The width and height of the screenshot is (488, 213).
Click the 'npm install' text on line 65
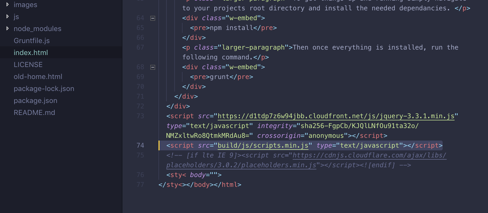tap(231, 28)
